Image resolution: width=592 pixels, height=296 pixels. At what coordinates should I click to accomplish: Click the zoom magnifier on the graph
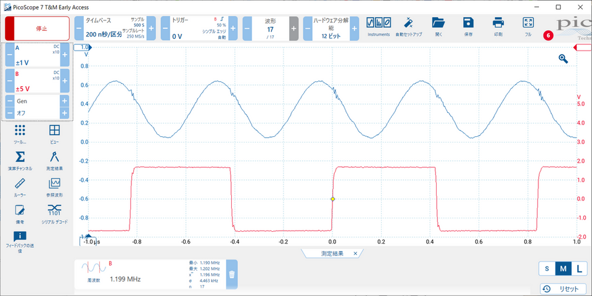pos(563,58)
